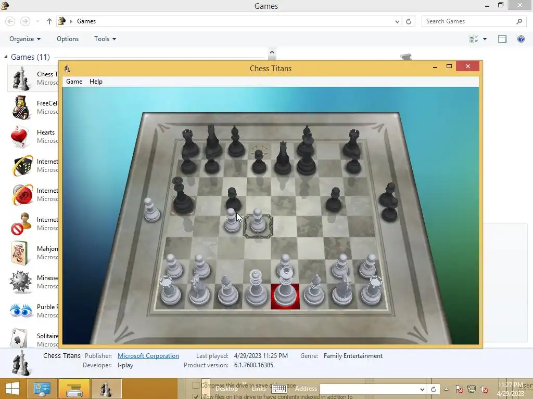Open the Tools dropdown menu
The height and width of the screenshot is (399, 533).
tap(105, 39)
